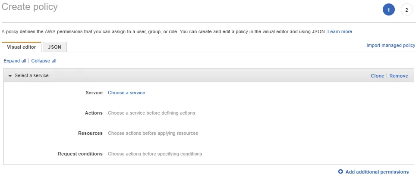Remove the permission block
Image resolution: width=419 pixels, height=177 pixels.
[398, 76]
